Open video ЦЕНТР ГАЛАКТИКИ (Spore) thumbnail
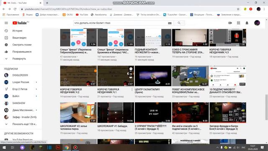 pos(153,76)
